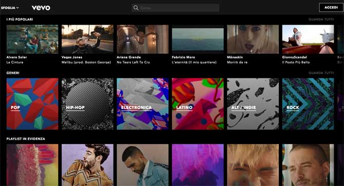The image size is (344, 186).
Task: Open the LATINO genre tile
Action: tap(198, 104)
